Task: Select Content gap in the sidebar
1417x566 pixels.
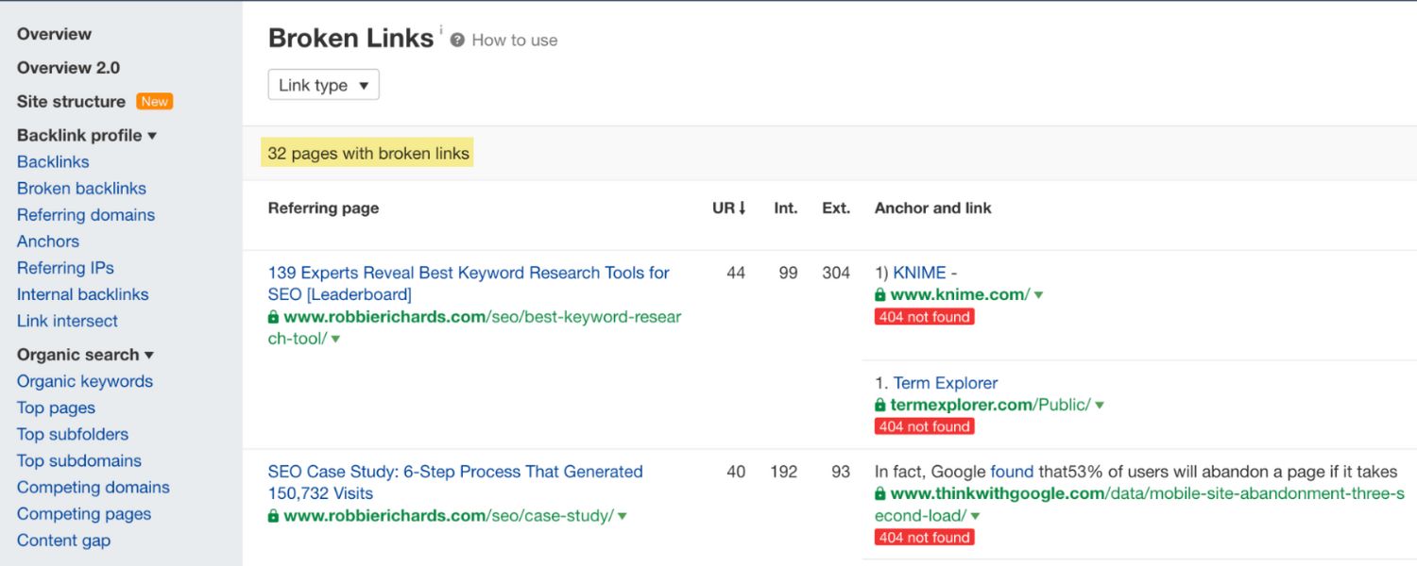Action: [63, 540]
